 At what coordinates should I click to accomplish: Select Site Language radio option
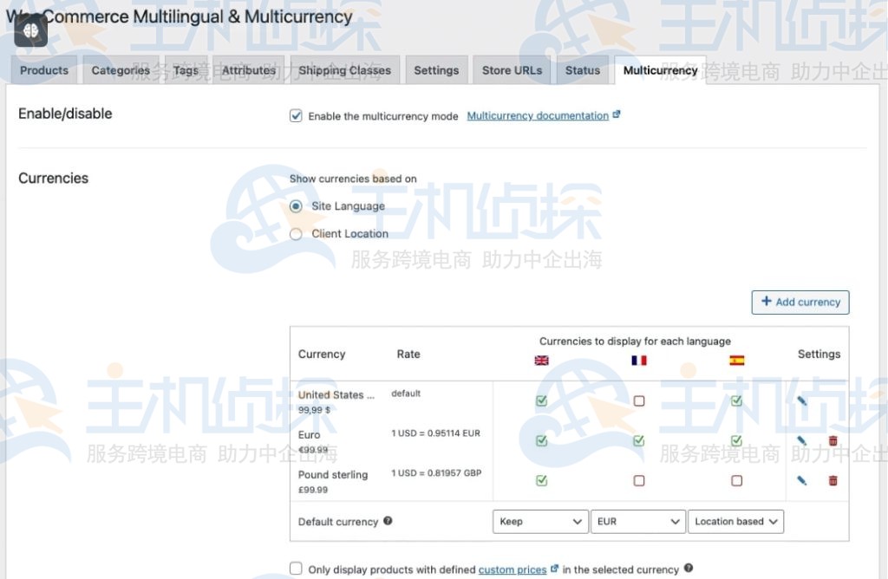(x=296, y=206)
